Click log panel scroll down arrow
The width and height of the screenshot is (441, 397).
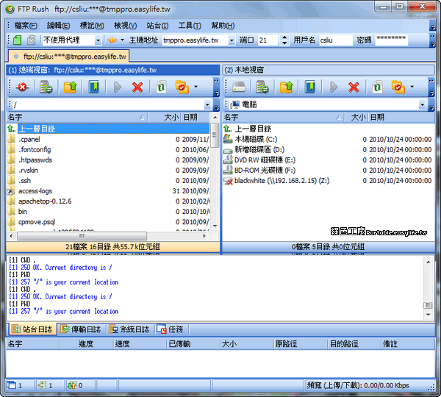428,315
